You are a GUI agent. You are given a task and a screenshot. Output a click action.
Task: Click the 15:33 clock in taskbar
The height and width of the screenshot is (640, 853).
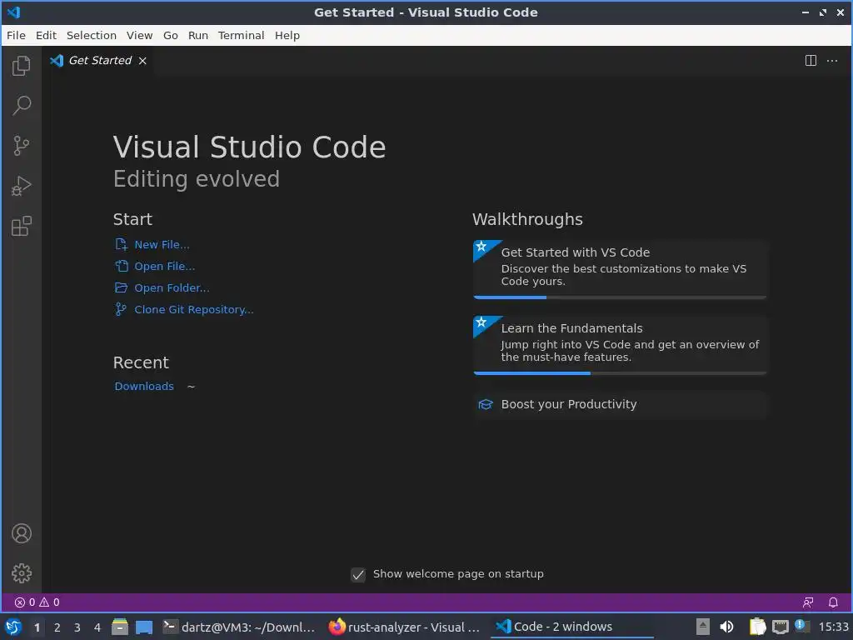click(x=833, y=627)
